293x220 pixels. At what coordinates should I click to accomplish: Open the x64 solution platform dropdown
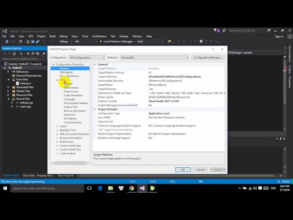pyautogui.click(x=86, y=42)
